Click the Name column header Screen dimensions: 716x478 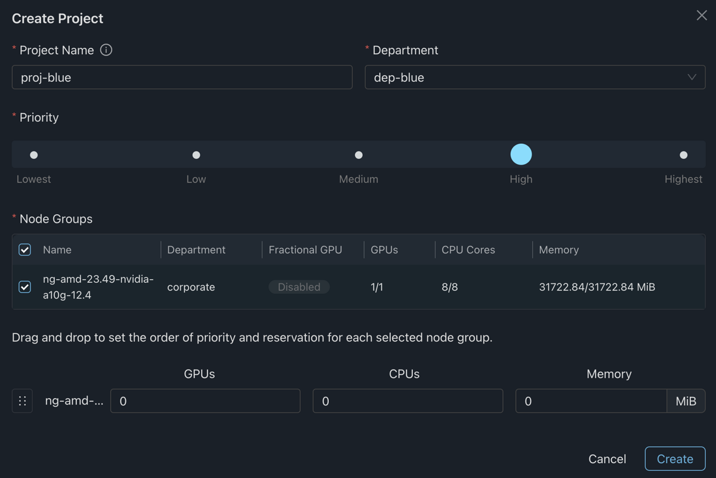[57, 250]
